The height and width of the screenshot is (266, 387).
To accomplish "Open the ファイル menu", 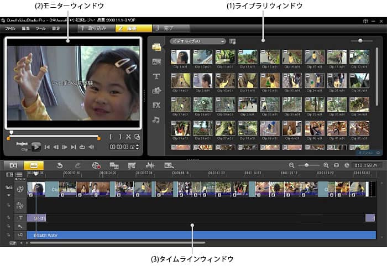I will (x=11, y=28).
